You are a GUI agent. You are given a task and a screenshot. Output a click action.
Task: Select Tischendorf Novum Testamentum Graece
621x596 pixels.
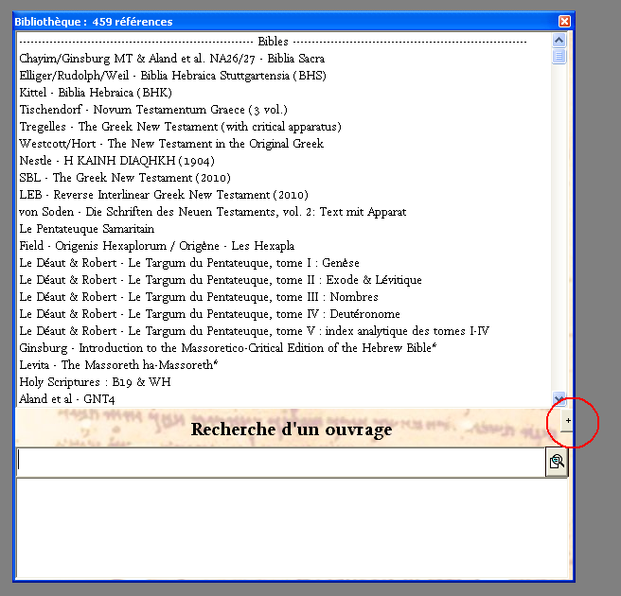153,110
